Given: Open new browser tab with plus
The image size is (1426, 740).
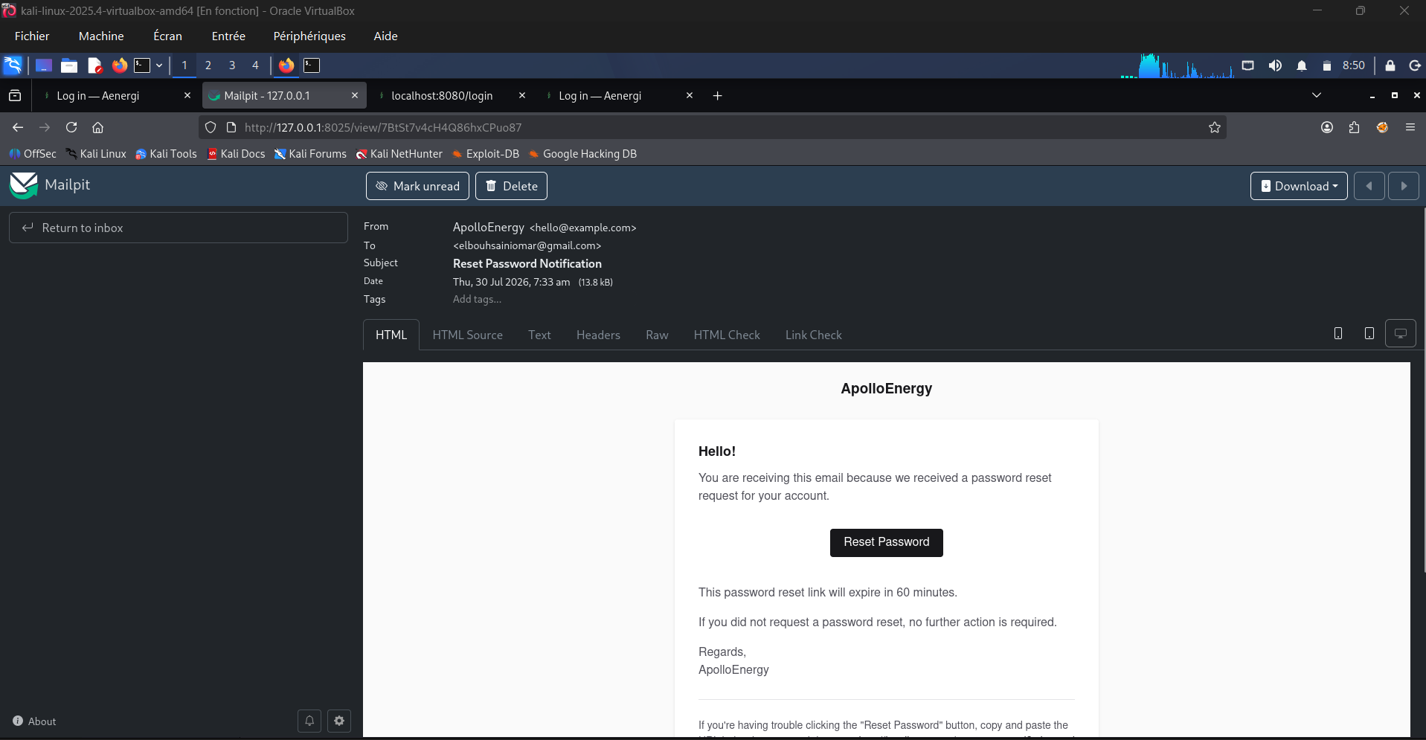Looking at the screenshot, I should [x=717, y=95].
